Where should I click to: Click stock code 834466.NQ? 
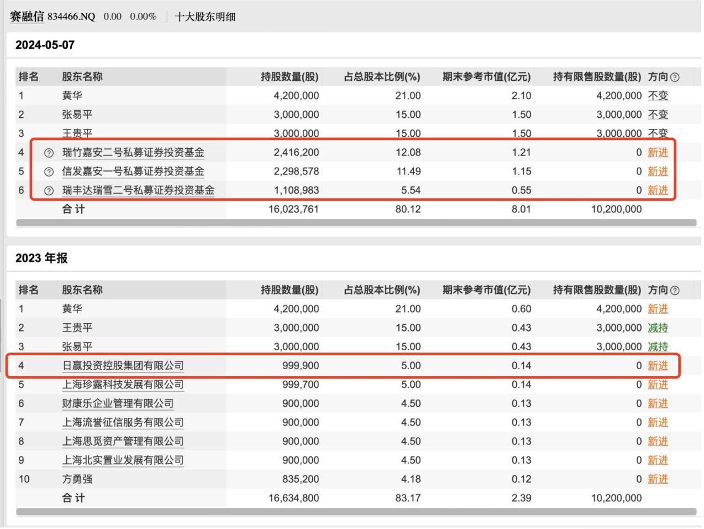point(71,17)
